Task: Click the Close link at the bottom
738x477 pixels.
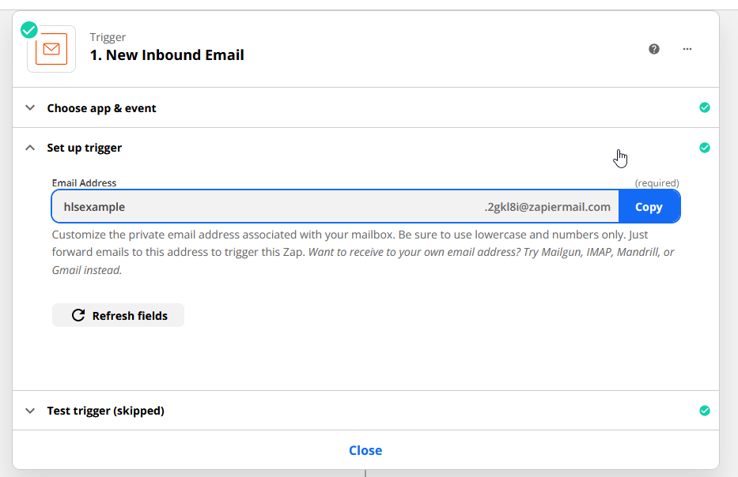Action: [365, 450]
